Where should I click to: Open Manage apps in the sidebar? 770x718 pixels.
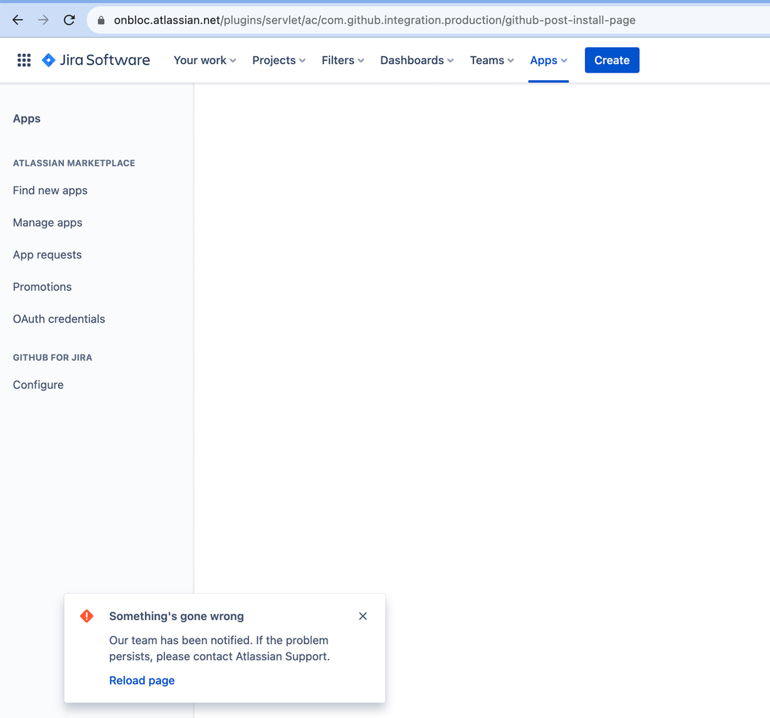pyautogui.click(x=48, y=223)
